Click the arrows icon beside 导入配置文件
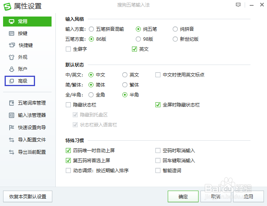The width and height of the screenshot is (267, 206). point(12,140)
